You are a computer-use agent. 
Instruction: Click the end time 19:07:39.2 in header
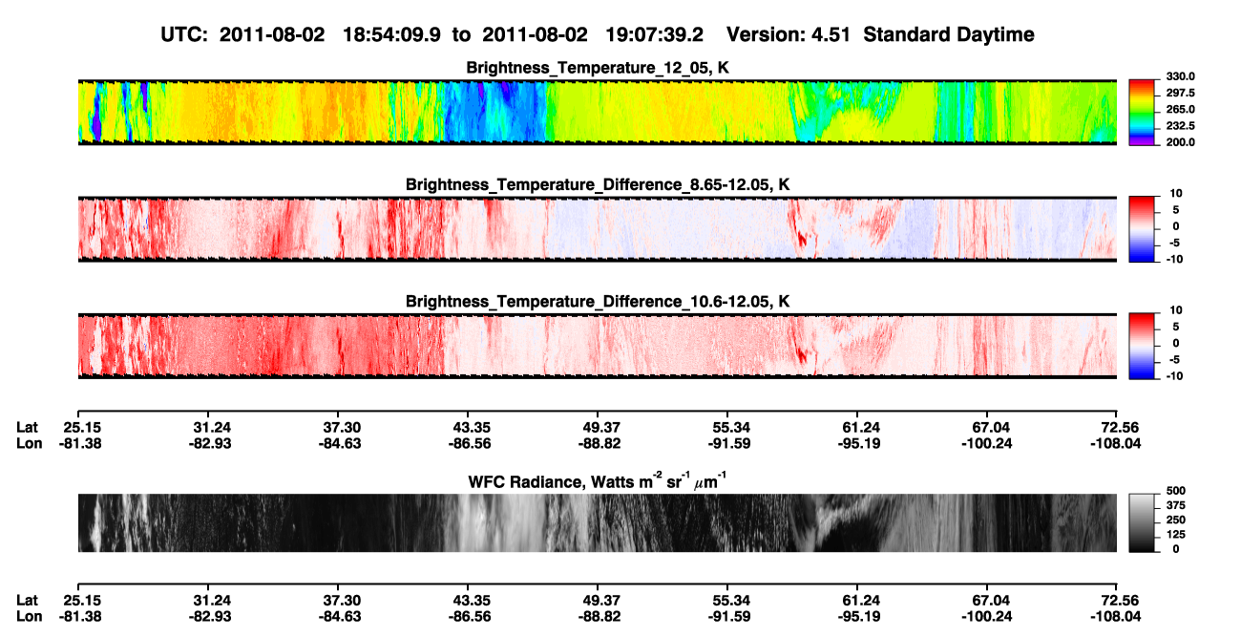(655, 35)
